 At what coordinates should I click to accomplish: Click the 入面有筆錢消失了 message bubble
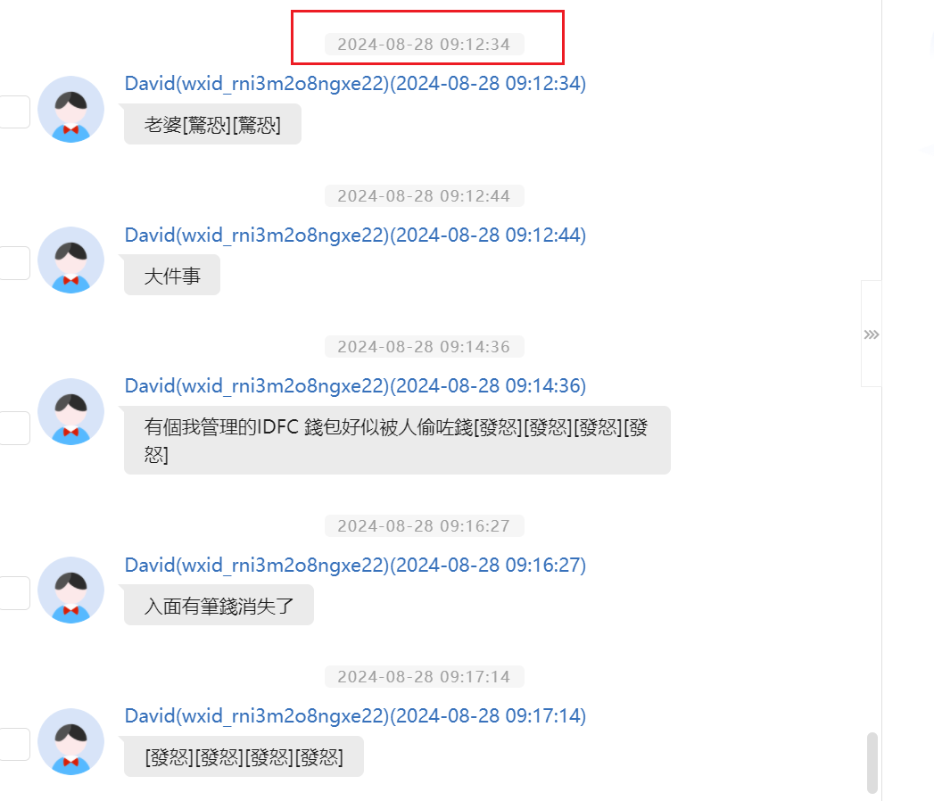[219, 606]
